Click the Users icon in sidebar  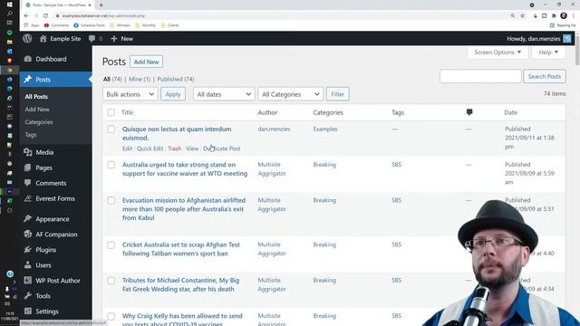28,265
